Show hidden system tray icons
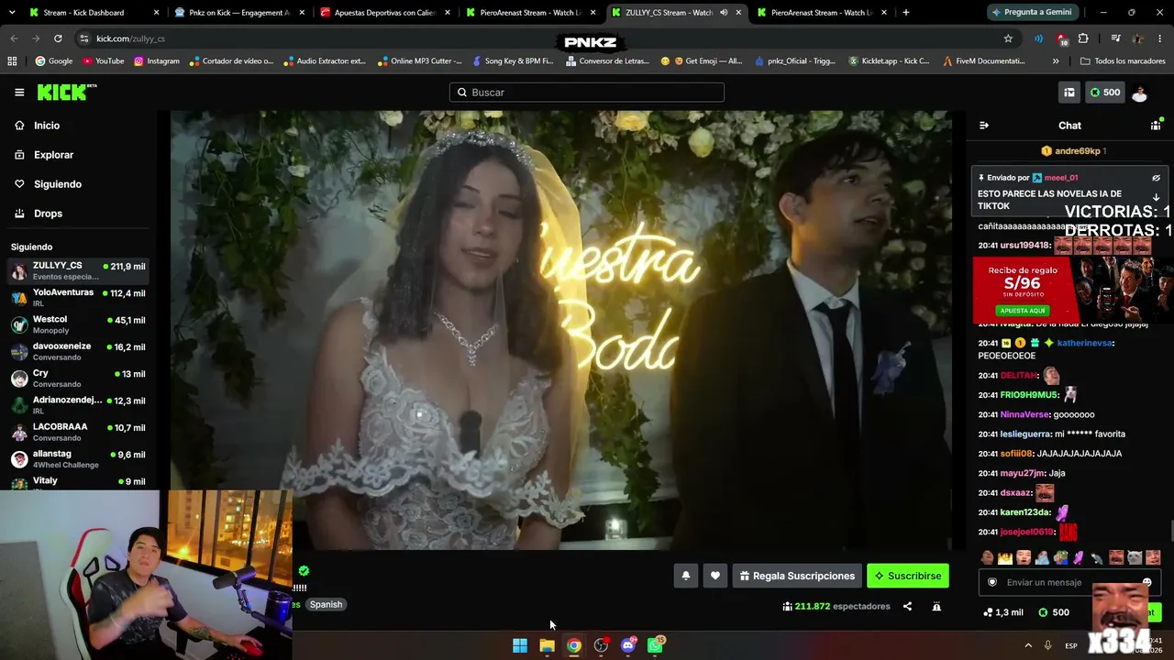Viewport: 1174px width, 660px height. tap(1028, 645)
